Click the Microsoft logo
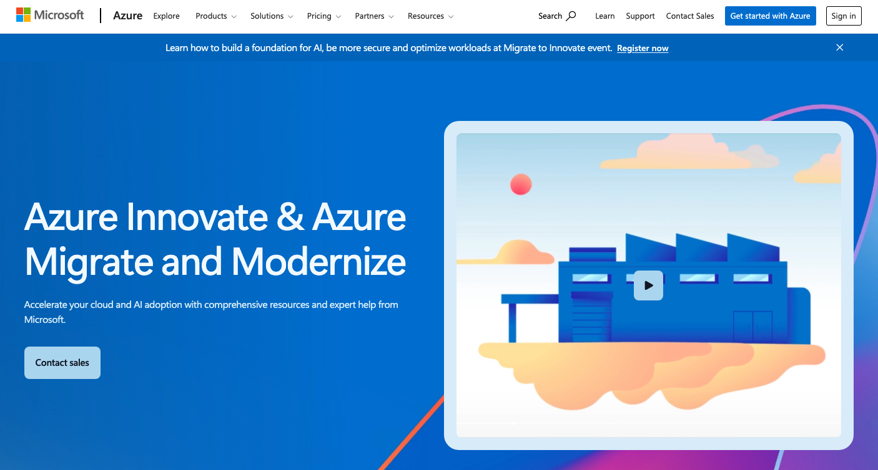Viewport: 878px width, 470px height. pyautogui.click(x=50, y=16)
